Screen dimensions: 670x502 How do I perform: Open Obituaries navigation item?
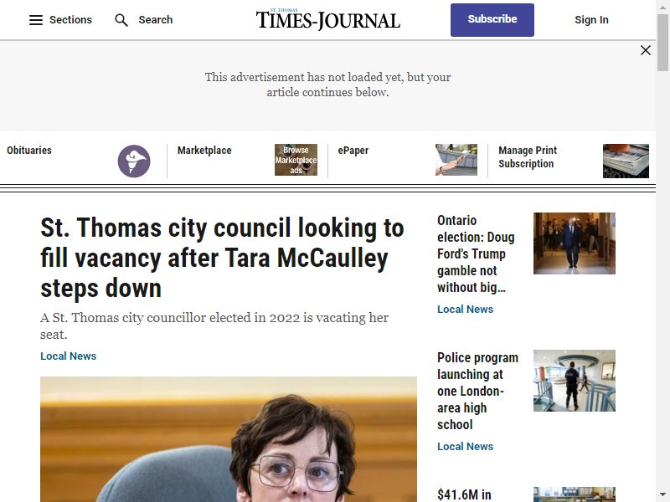(x=29, y=151)
